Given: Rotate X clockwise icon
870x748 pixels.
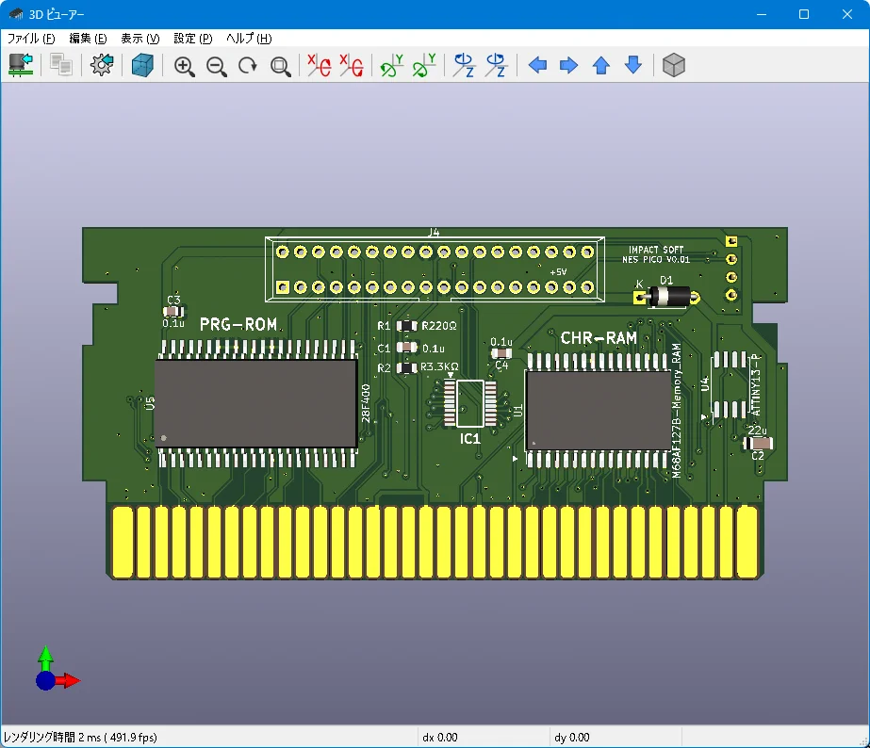Looking at the screenshot, I should (x=320, y=65).
